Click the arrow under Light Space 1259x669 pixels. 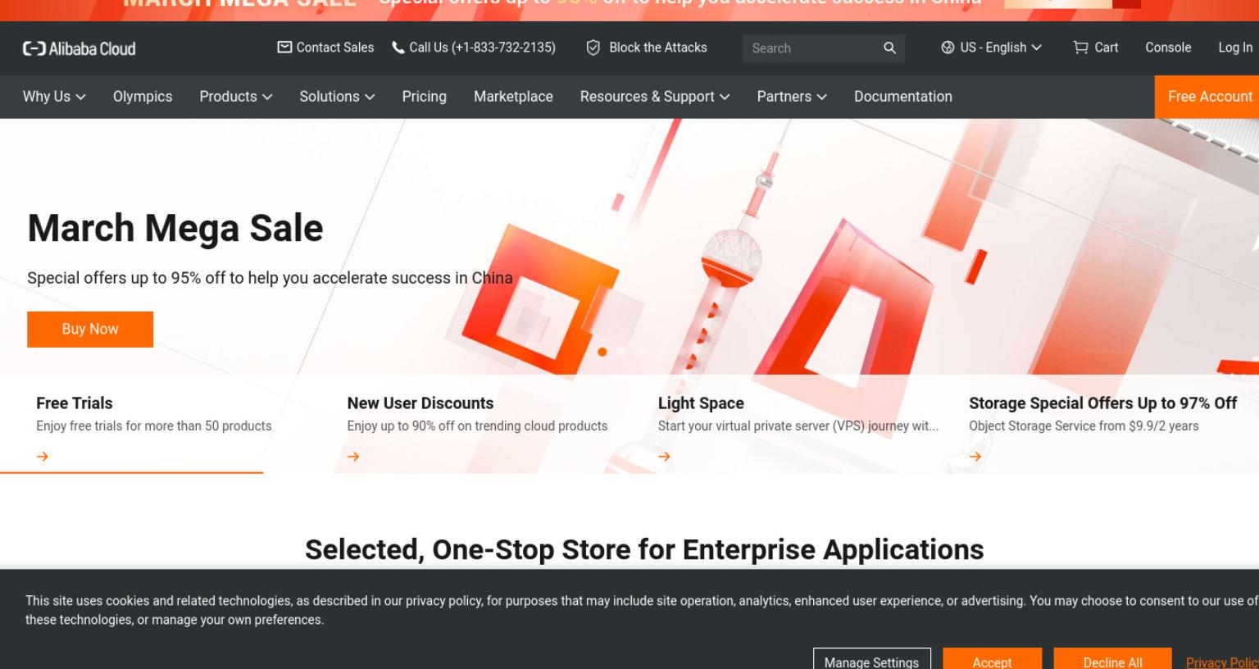(x=665, y=457)
